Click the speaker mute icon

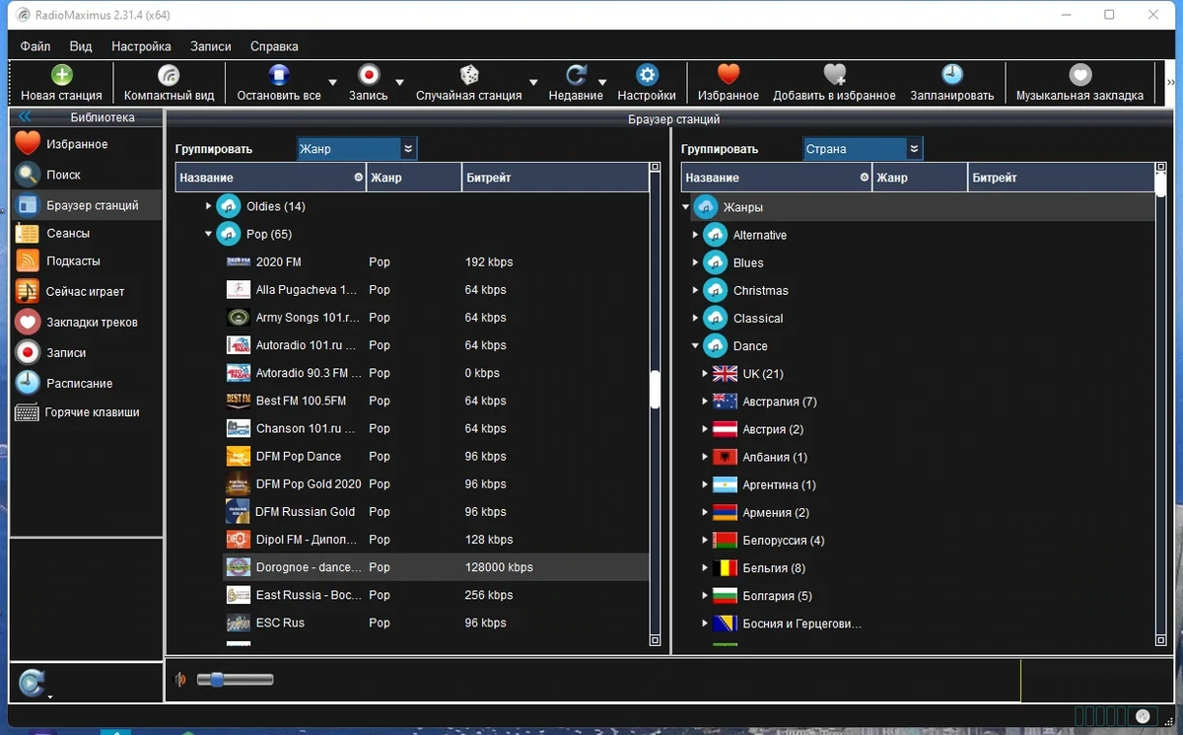180,679
